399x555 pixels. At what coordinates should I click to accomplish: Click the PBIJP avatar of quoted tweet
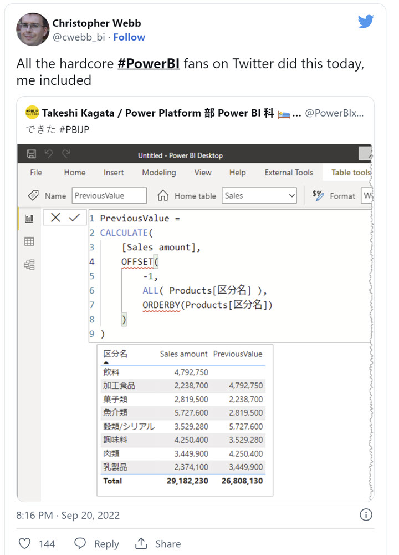pyautogui.click(x=32, y=112)
